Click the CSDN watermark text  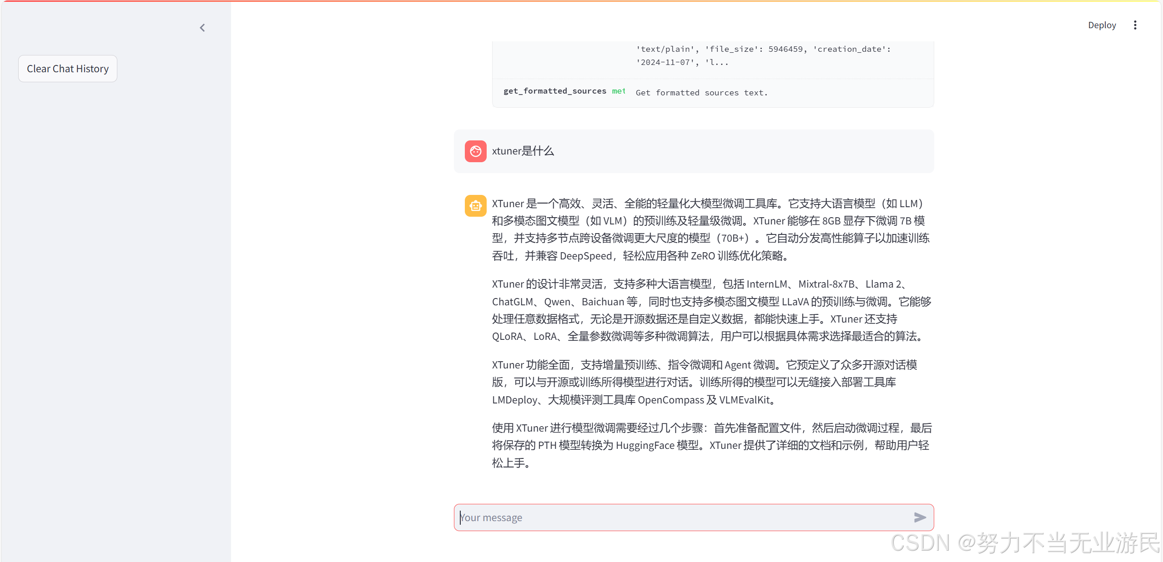tap(1025, 542)
